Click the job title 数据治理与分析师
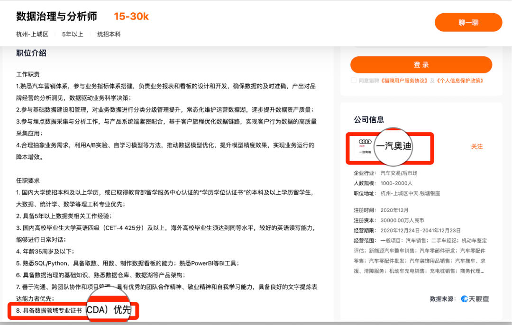The width and height of the screenshot is (512, 325). click(x=57, y=16)
